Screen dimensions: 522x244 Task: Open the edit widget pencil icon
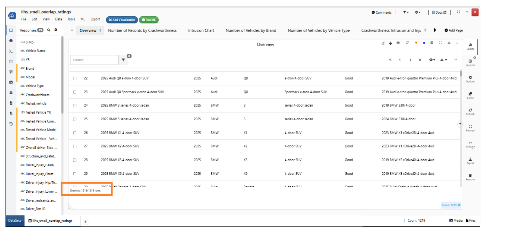383,43
